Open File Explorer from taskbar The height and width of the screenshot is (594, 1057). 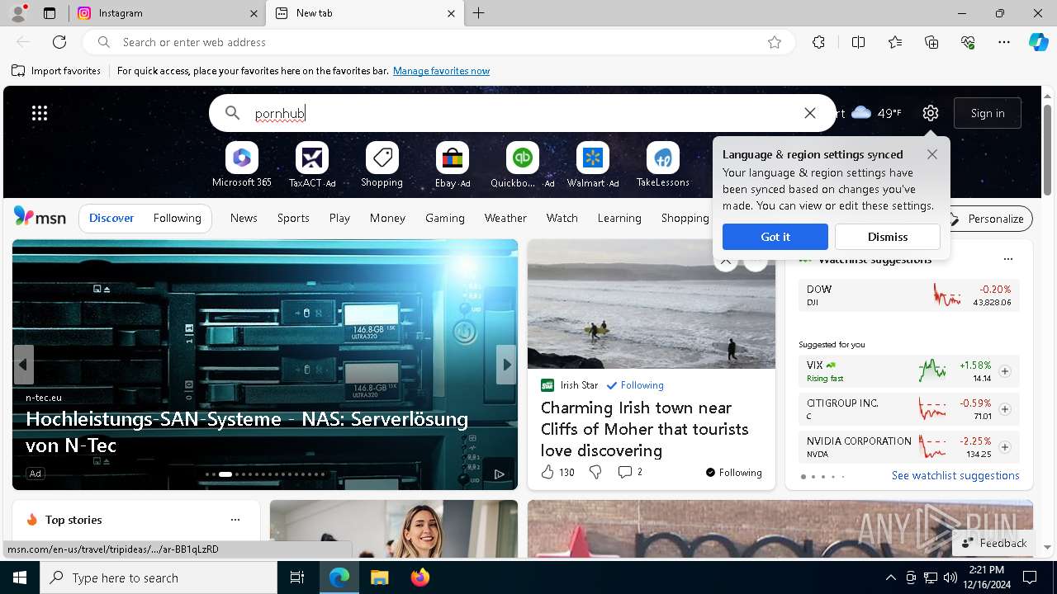(x=379, y=577)
